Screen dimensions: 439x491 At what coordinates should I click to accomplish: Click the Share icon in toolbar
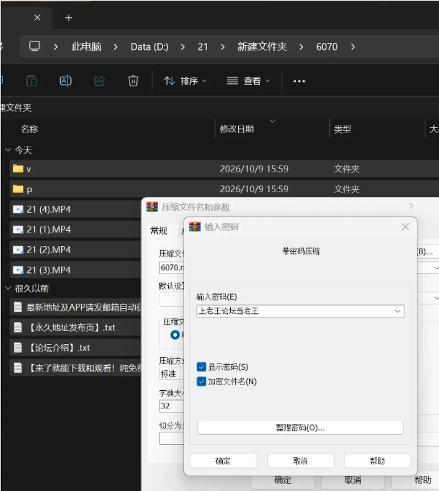[100, 81]
